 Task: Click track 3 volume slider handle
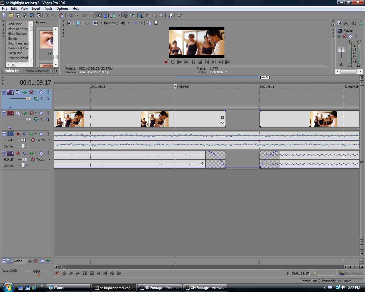coord(23,140)
